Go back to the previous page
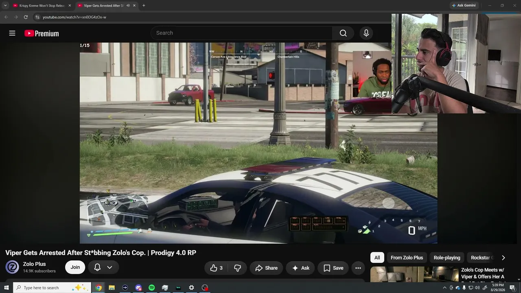This screenshot has height=293, width=521. [6, 17]
